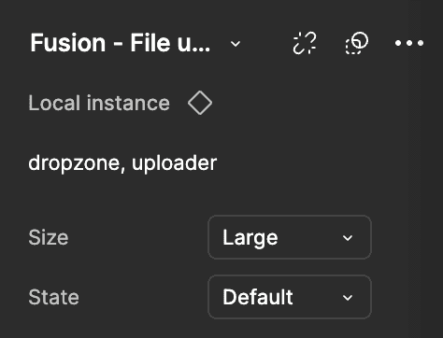Click the chevron arrow in the Size field
This screenshot has height=338, width=443.
[x=348, y=238]
